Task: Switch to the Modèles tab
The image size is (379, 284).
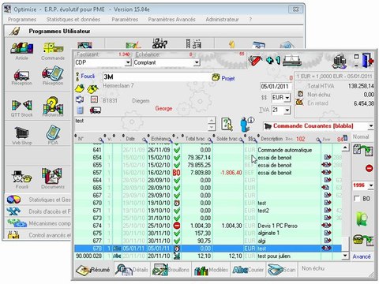Action: (211, 270)
